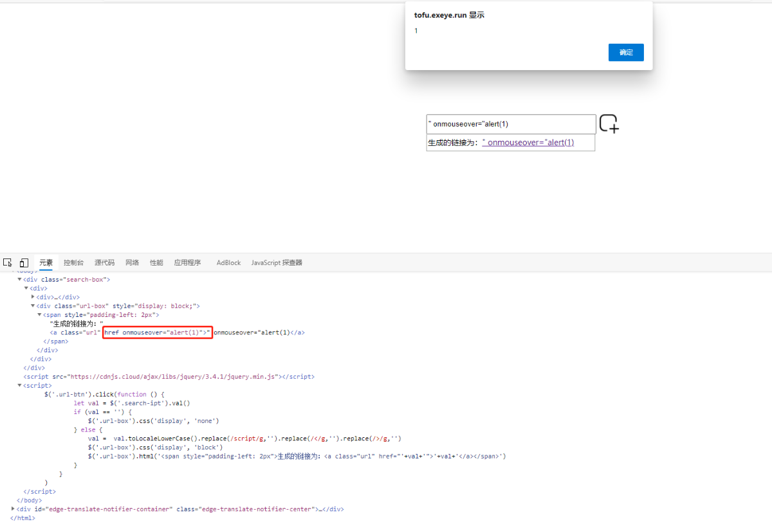The image size is (772, 524).
Task: Open the 网络 tab
Action: [132, 262]
